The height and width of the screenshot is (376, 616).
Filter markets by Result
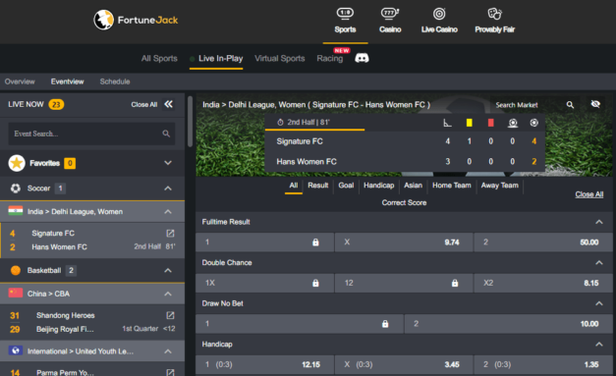[317, 186]
